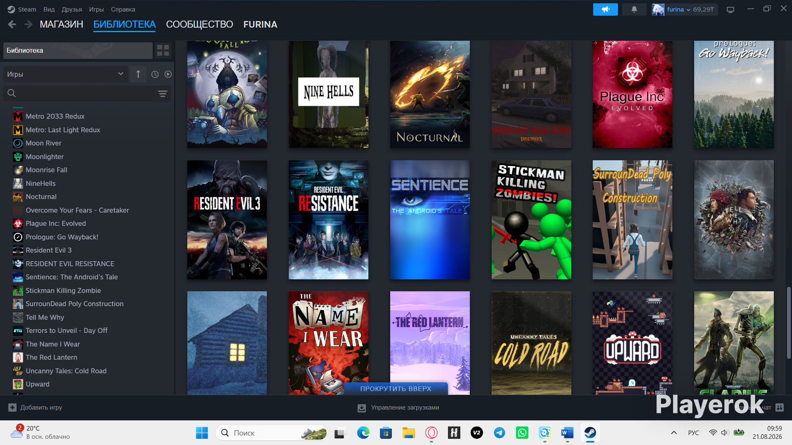Screen dimensions: 792x445
Task: Toggle the ready-to-play filter icon
Action: pos(168,74)
